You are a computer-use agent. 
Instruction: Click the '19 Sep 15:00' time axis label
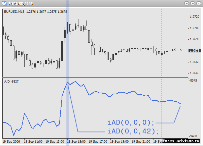coord(76,142)
